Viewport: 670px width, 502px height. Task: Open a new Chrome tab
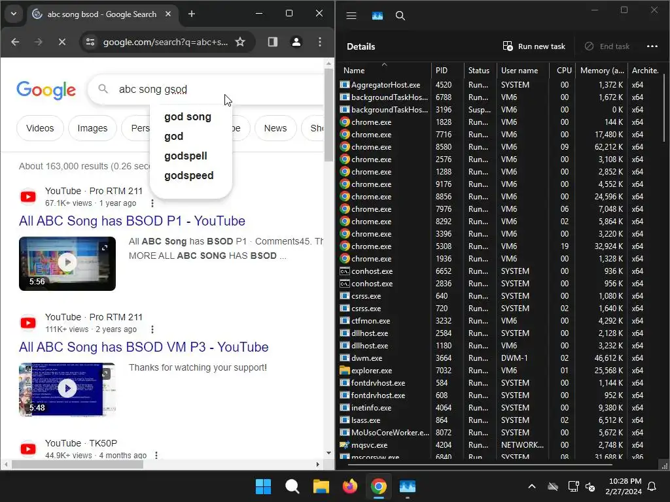[192, 14]
